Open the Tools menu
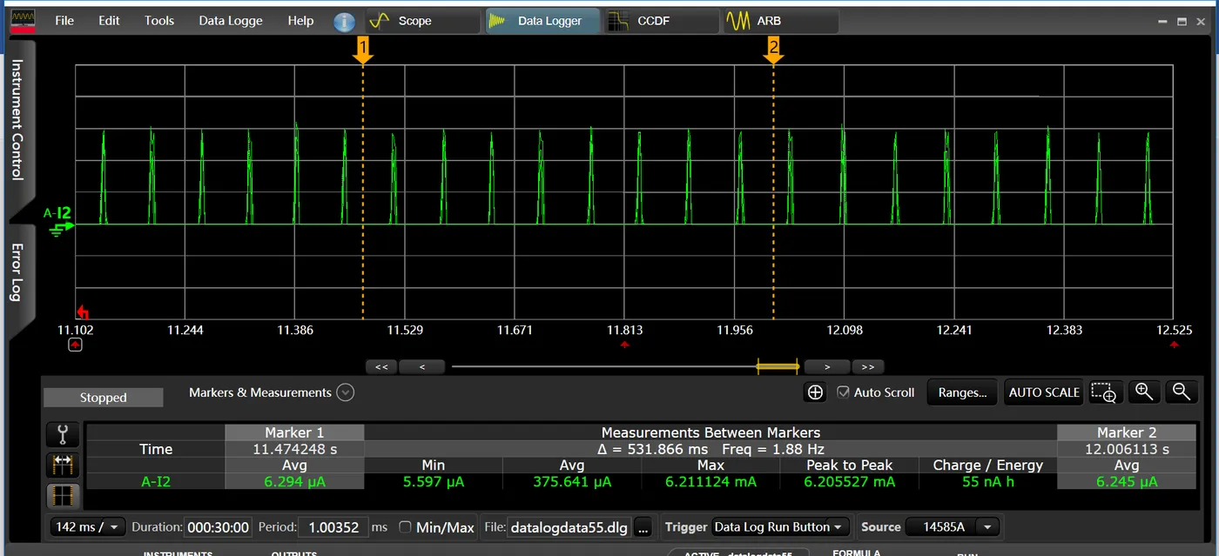Screen dimensions: 1219x556 (159, 21)
